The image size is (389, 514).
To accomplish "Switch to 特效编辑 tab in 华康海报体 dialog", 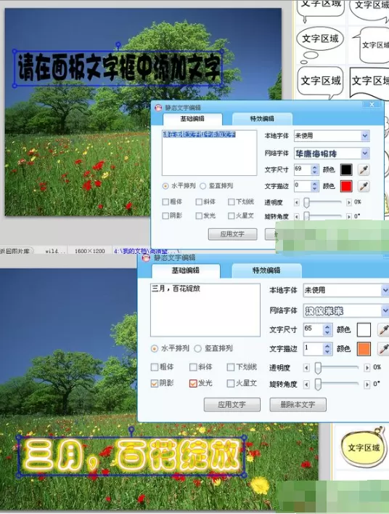I will tap(262, 119).
